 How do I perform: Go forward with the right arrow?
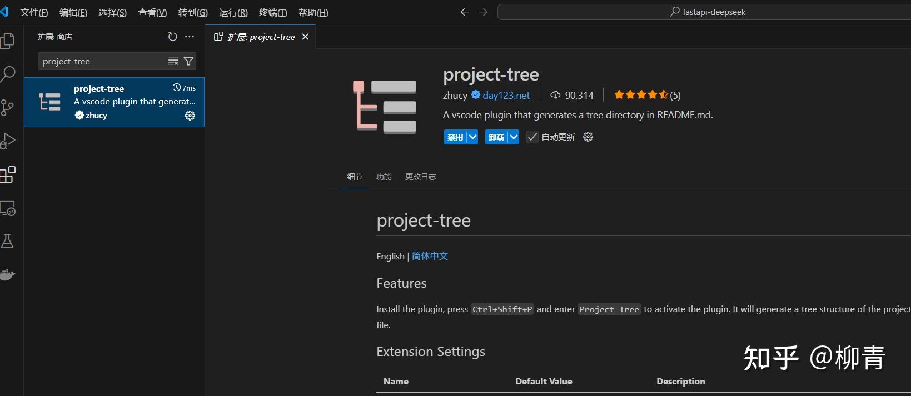click(483, 12)
